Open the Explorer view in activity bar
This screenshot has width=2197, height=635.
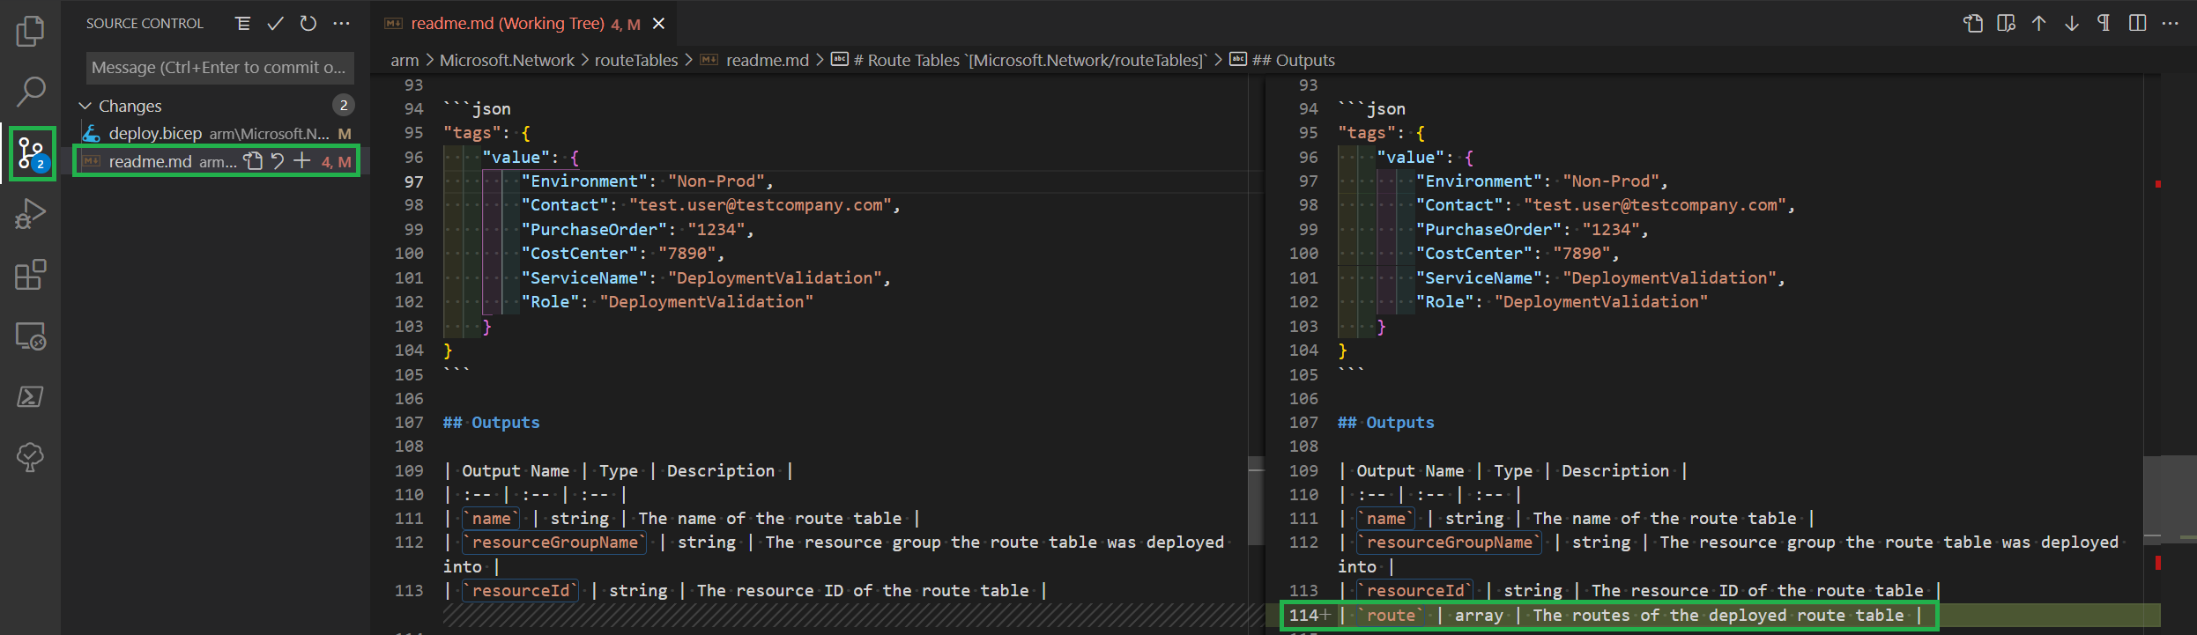[x=30, y=32]
